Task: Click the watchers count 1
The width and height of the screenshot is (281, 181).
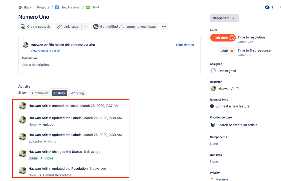Action: click(x=272, y=7)
